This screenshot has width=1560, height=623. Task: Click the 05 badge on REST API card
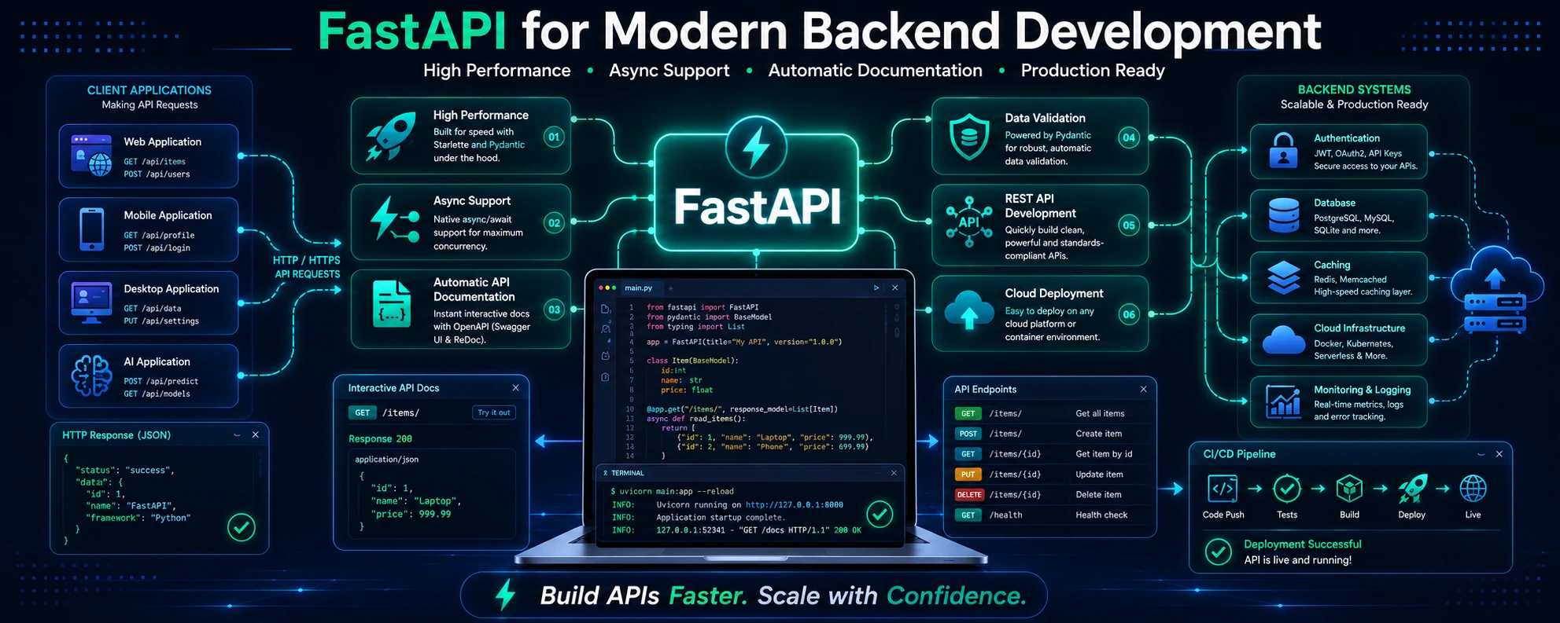click(1129, 225)
